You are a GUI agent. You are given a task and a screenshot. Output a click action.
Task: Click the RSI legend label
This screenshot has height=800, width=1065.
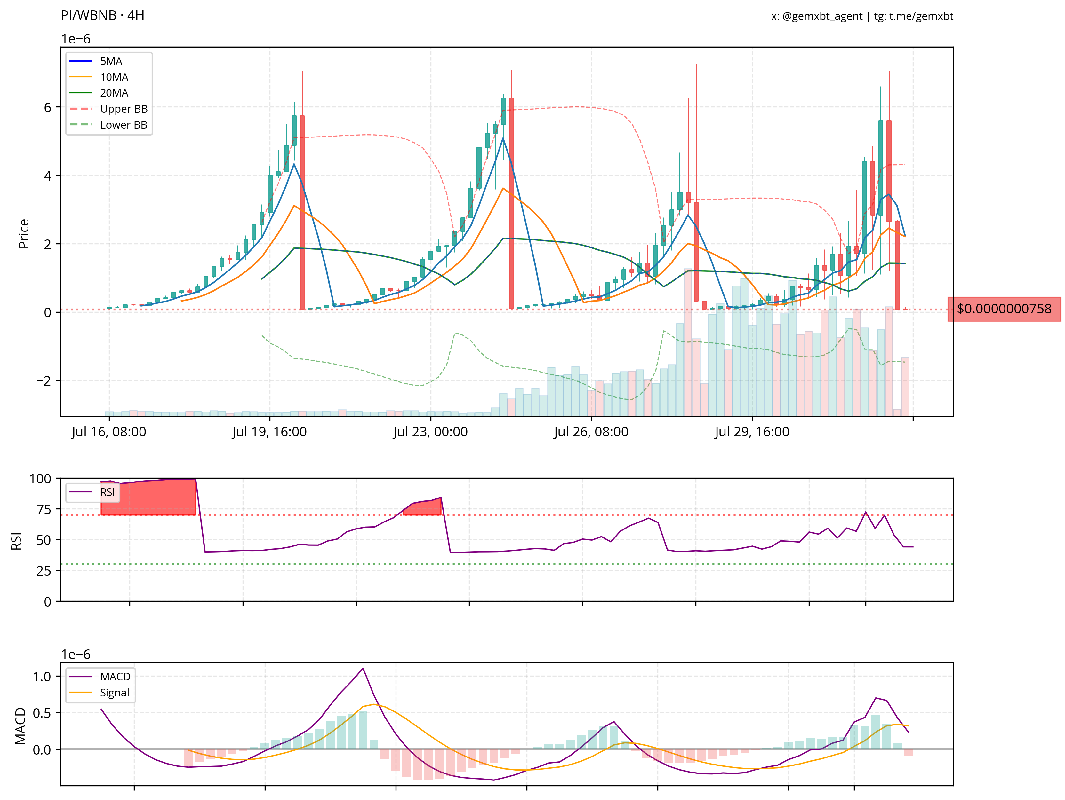pyautogui.click(x=108, y=492)
